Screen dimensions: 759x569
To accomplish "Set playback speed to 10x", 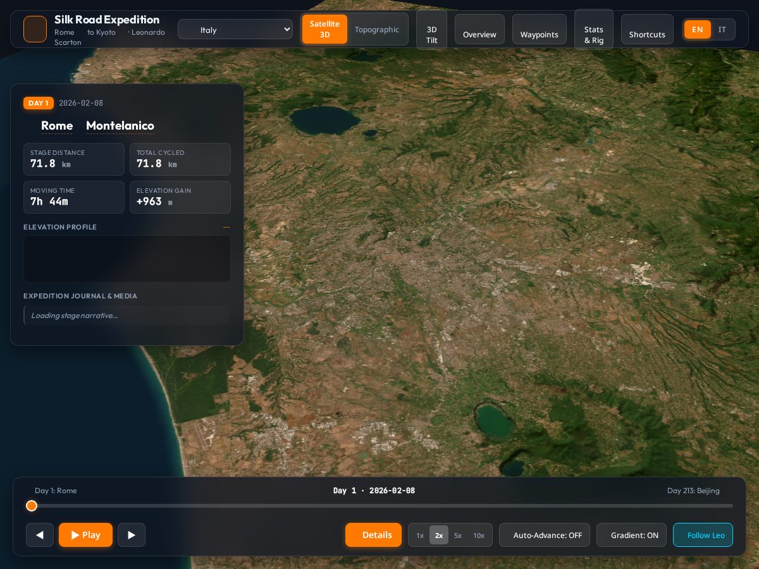I will click(x=479, y=535).
